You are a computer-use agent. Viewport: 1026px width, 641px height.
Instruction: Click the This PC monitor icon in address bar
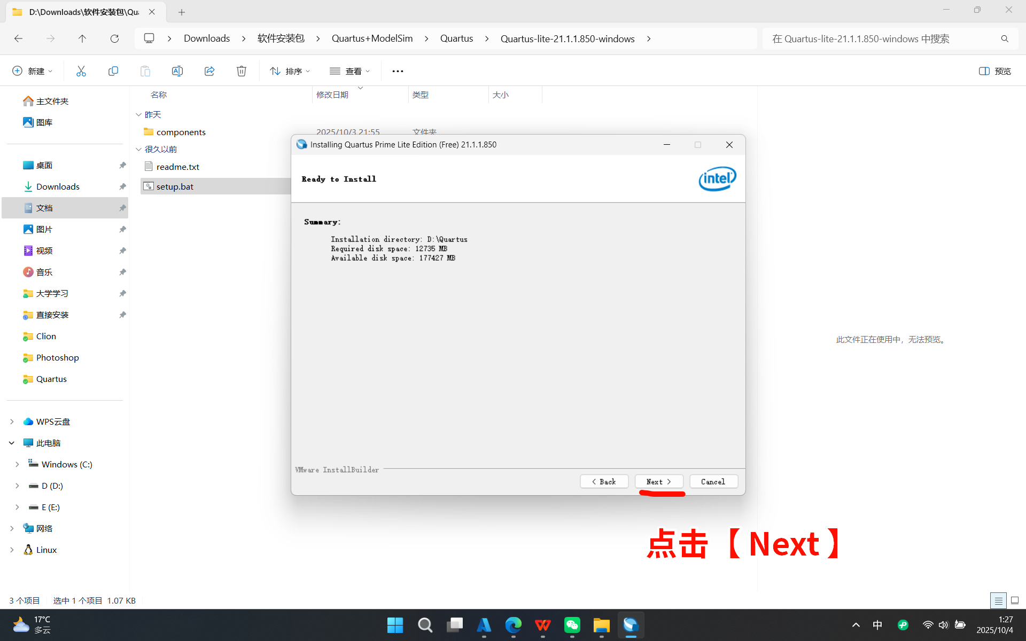tap(149, 38)
